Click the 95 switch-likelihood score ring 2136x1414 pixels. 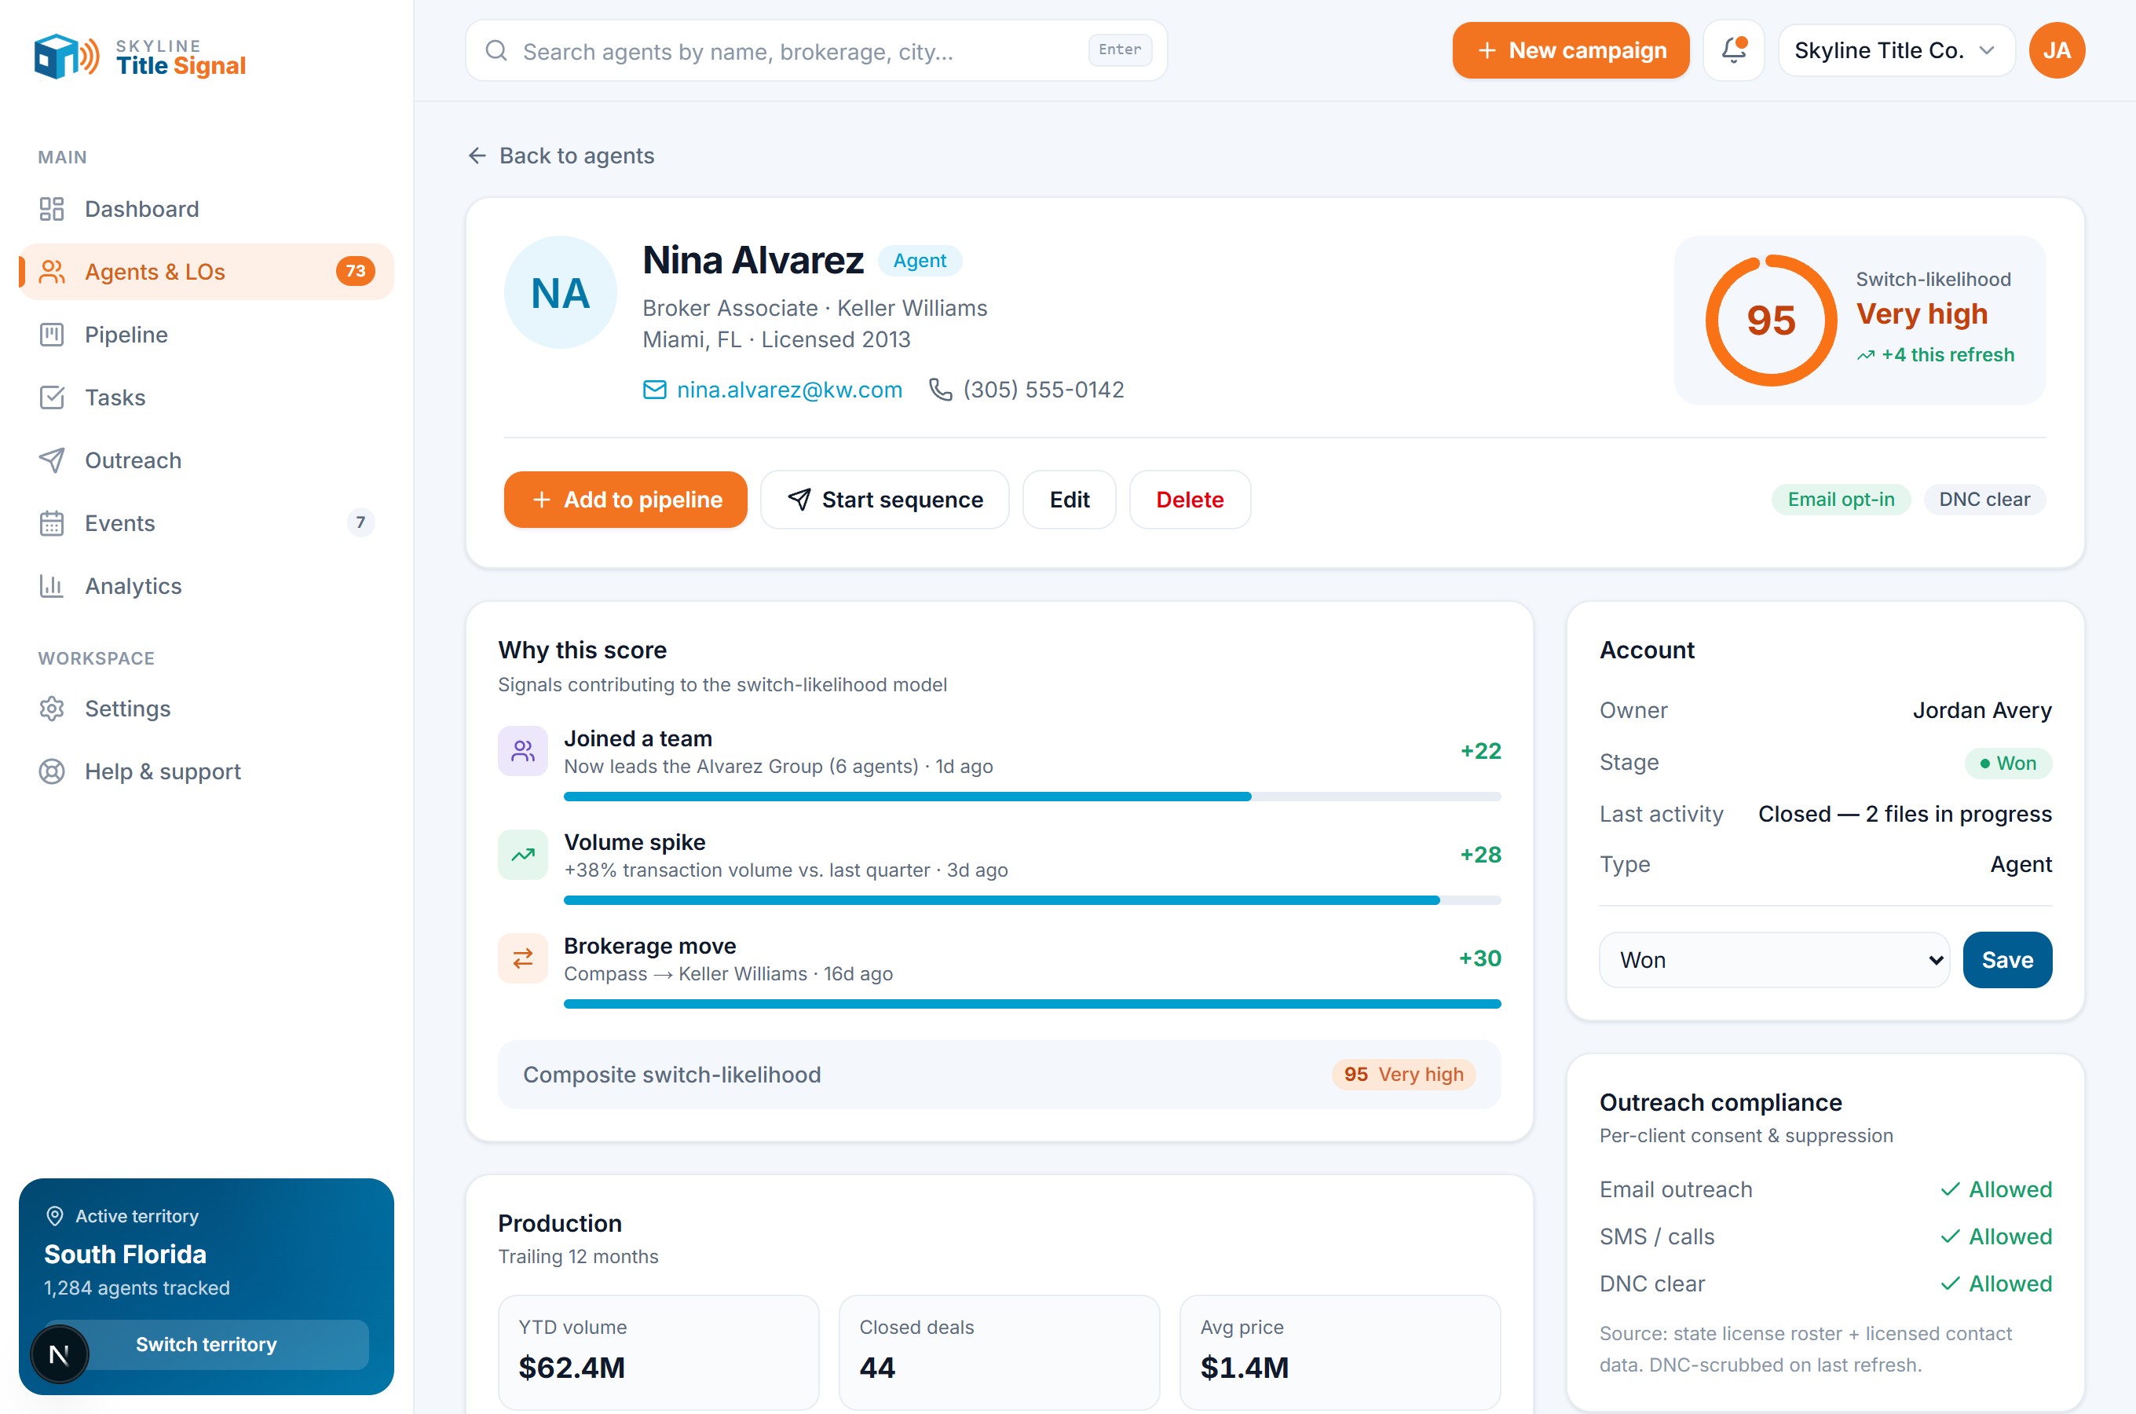coord(1770,321)
